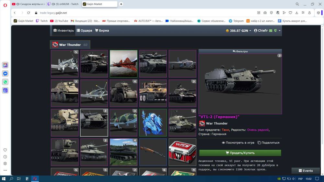Open Windows taskbar search
Screen dimensions: 324x182
11,179
